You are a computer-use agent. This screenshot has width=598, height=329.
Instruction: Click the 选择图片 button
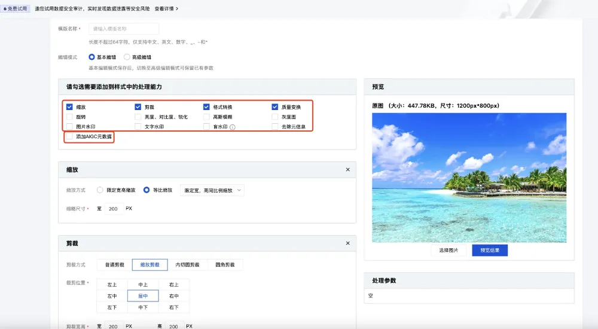click(x=448, y=251)
